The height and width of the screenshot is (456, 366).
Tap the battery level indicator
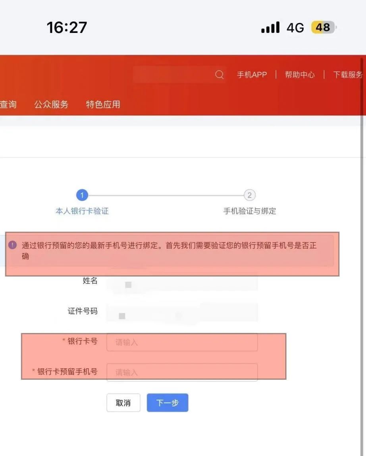(x=323, y=27)
